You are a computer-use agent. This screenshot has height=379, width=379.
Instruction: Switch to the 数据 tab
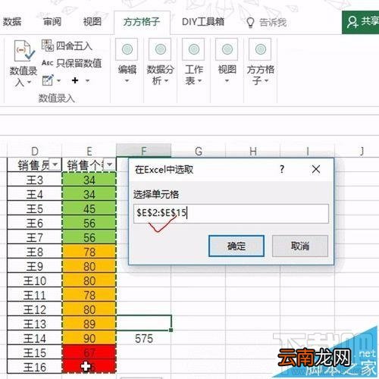tap(12, 22)
